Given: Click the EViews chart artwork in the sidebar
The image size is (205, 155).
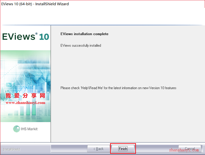Looking at the screenshot, I should point(26,86).
